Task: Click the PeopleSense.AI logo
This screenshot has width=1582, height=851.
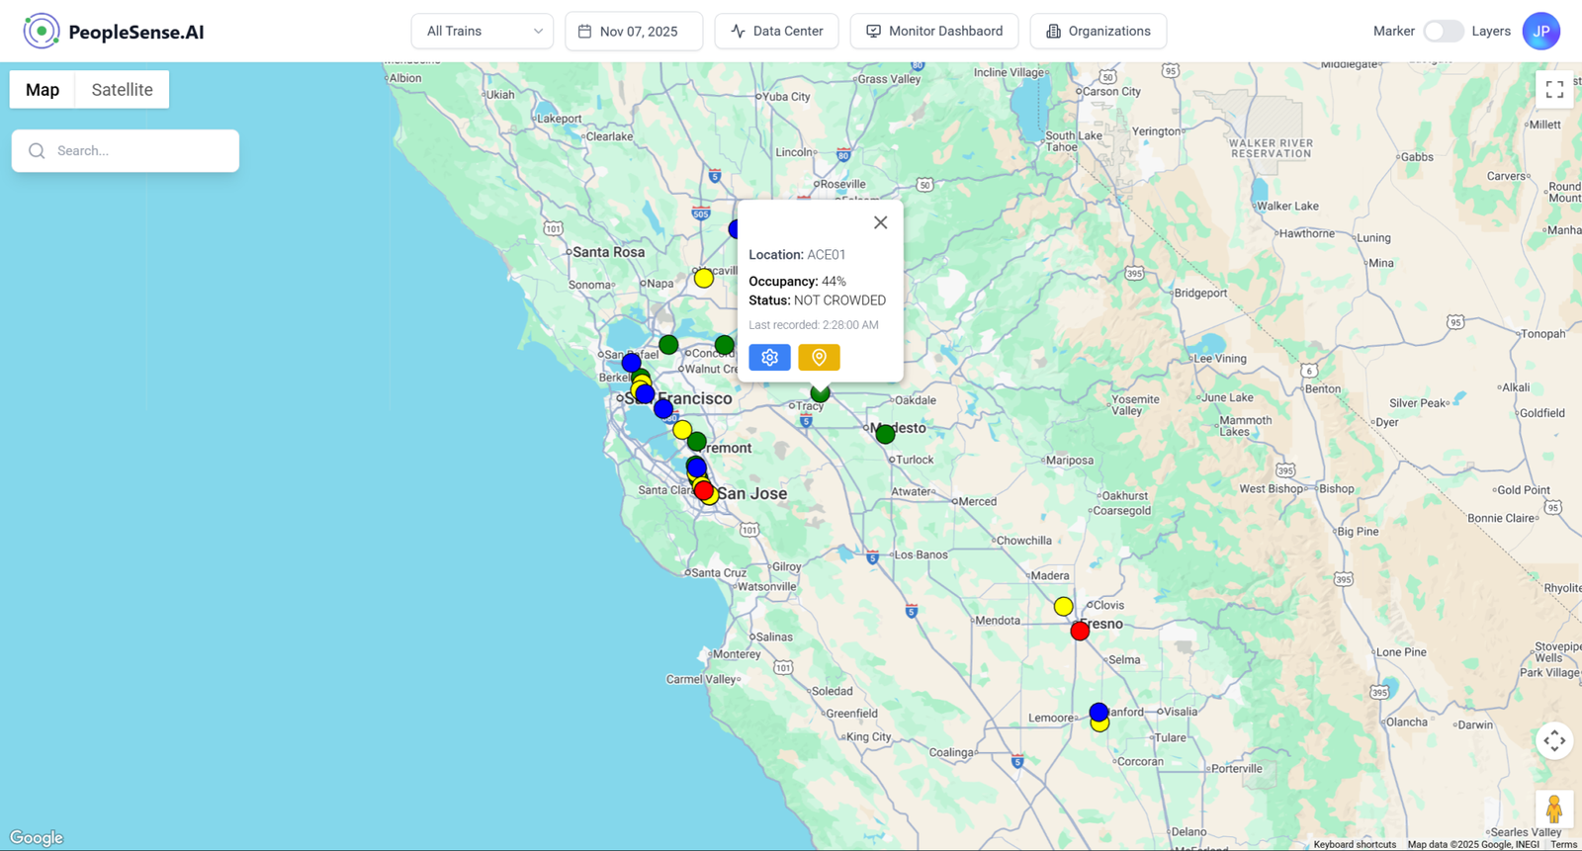Action: pos(114,32)
